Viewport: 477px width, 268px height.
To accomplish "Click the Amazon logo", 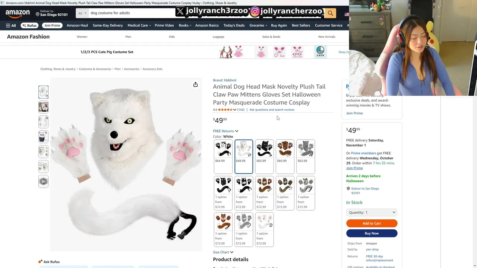I will click(18, 13).
